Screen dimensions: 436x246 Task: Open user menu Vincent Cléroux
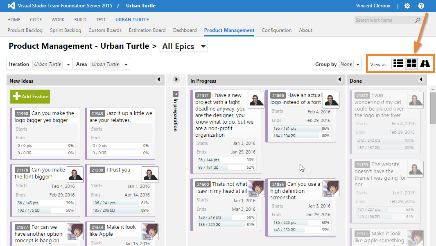(374, 6)
